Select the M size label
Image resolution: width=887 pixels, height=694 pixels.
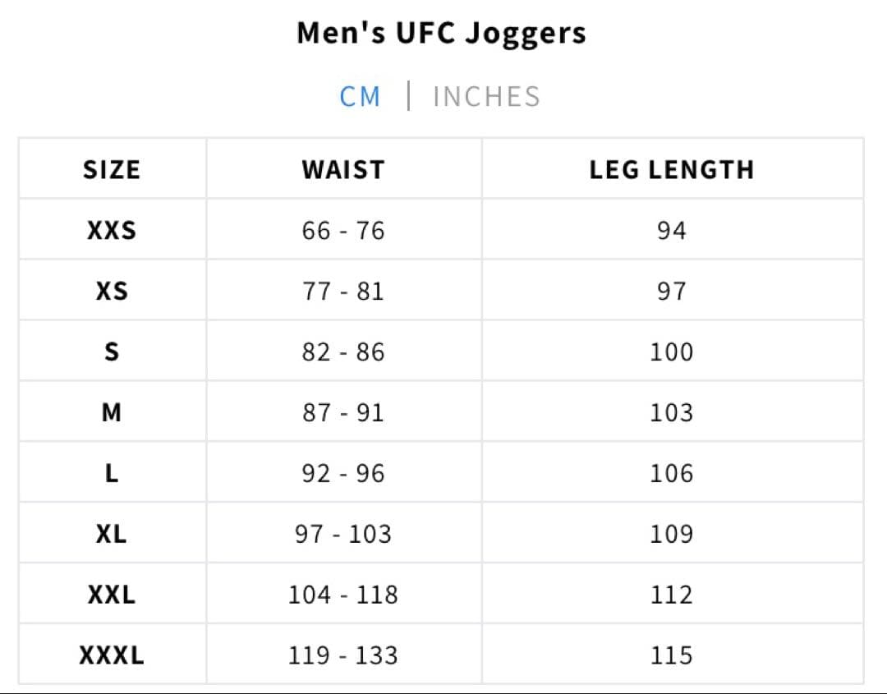coord(111,412)
